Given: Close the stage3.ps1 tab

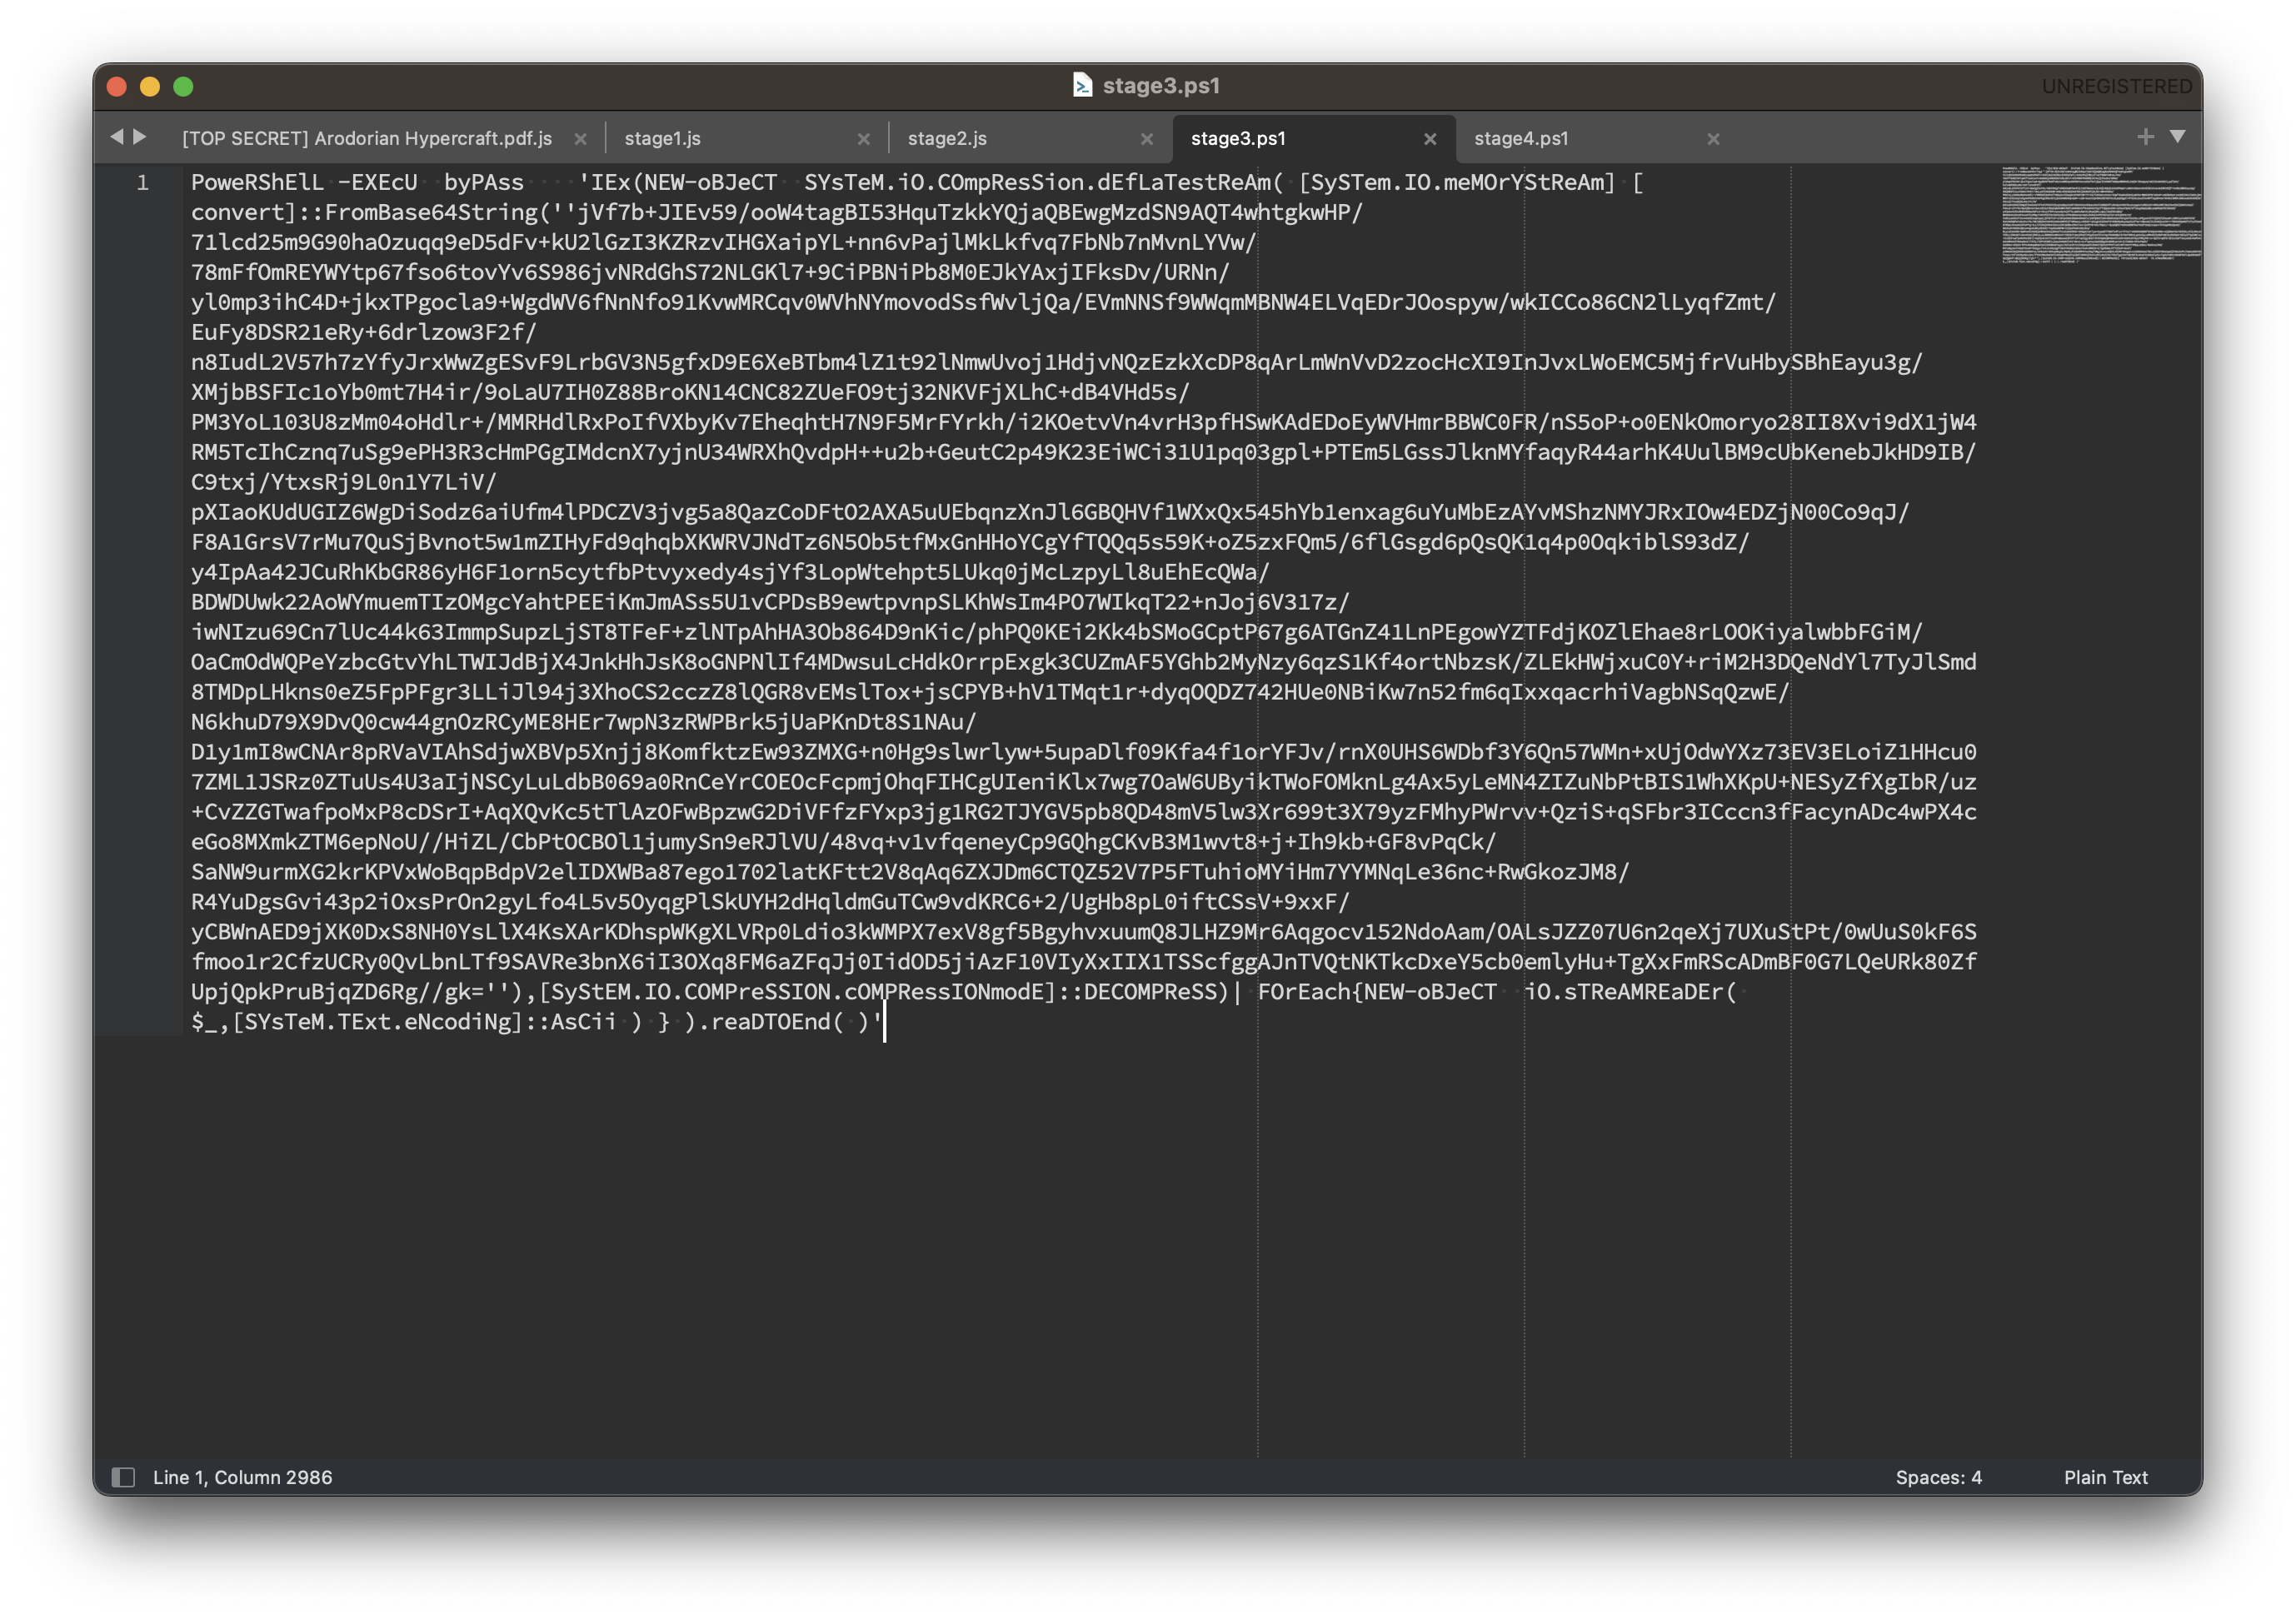Looking at the screenshot, I should pos(1430,139).
